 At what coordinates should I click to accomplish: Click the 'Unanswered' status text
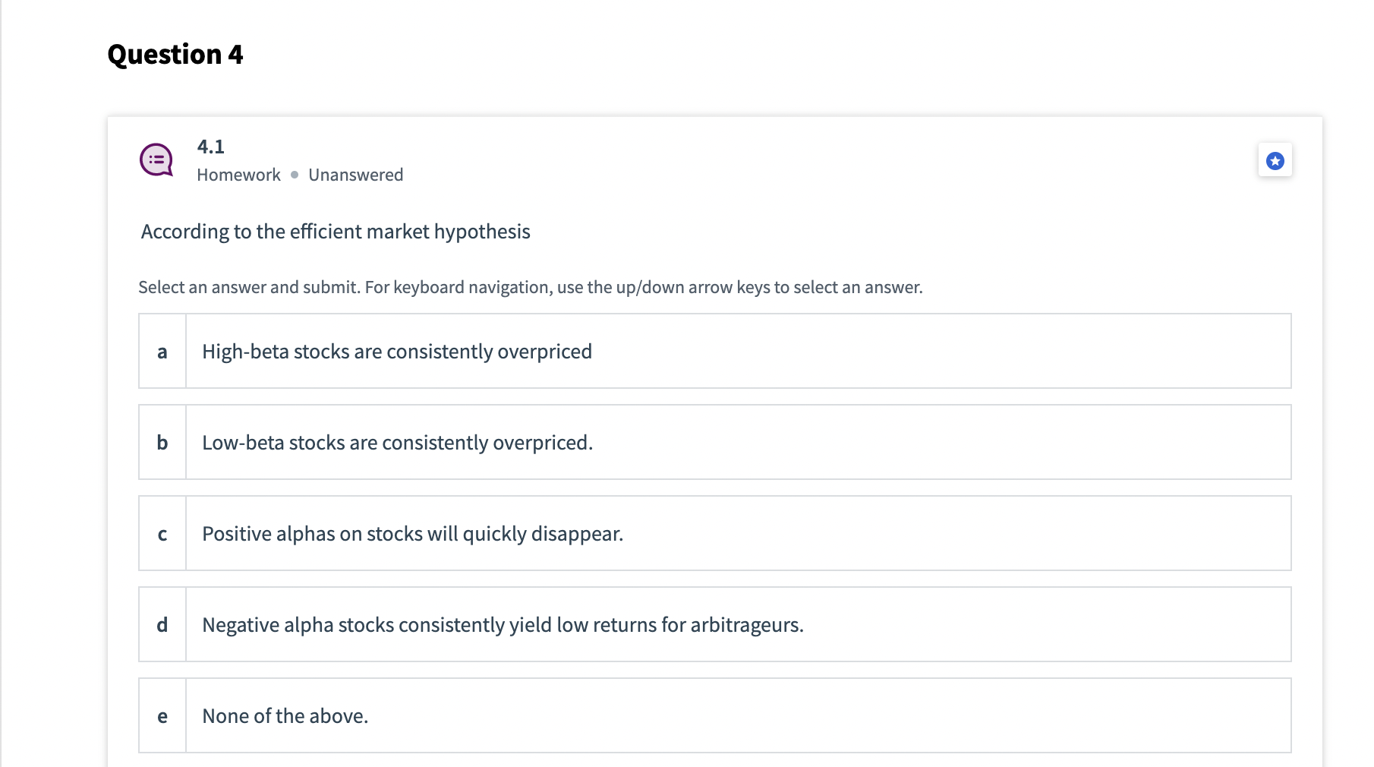pyautogui.click(x=355, y=175)
